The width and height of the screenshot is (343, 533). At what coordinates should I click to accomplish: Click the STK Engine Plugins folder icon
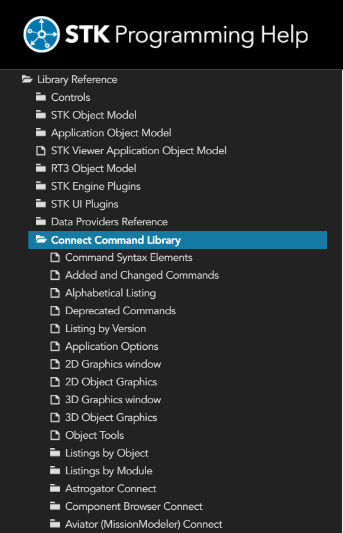(41, 186)
